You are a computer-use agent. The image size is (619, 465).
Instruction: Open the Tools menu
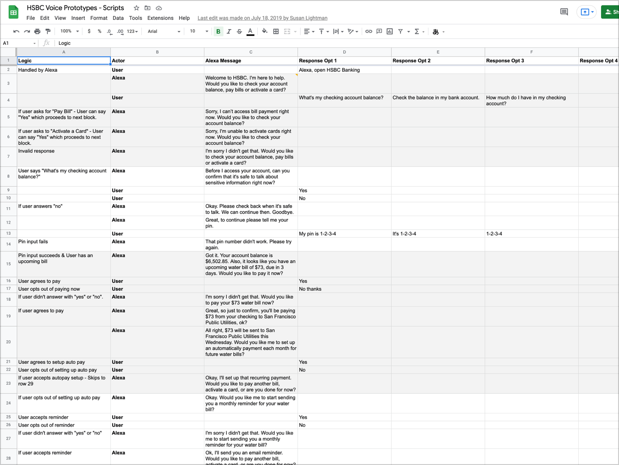[135, 18]
